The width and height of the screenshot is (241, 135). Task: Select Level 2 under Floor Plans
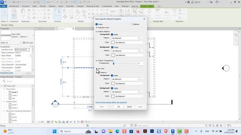pos(15,95)
